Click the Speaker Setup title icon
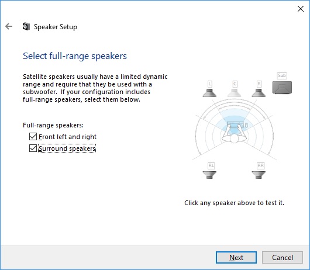The height and width of the screenshot is (270, 310). 26,26
